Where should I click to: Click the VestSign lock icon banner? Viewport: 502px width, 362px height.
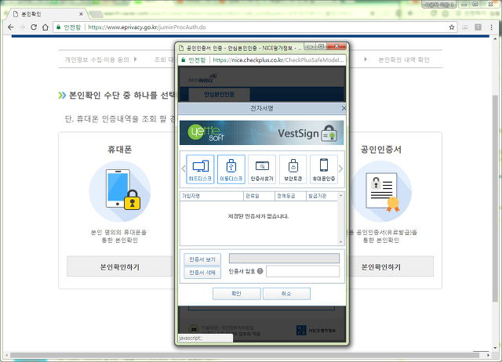[x=329, y=132]
